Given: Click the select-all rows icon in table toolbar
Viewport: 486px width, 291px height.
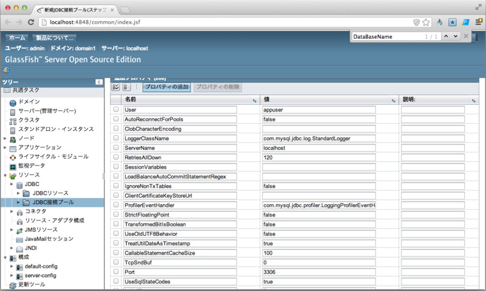Looking at the screenshot, I should pyautogui.click(x=117, y=87).
